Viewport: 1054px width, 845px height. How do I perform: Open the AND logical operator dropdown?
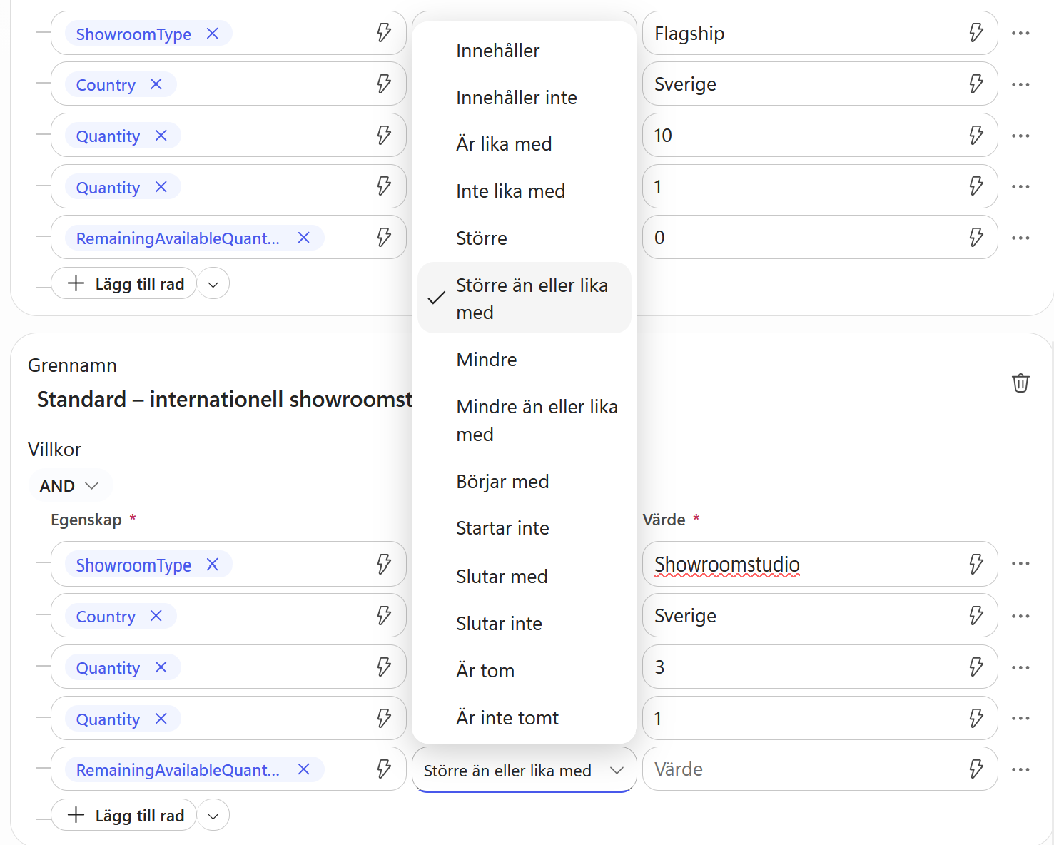[69, 486]
